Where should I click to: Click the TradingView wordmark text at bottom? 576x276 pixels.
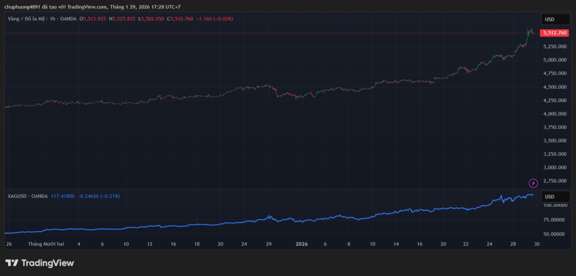(x=47, y=263)
